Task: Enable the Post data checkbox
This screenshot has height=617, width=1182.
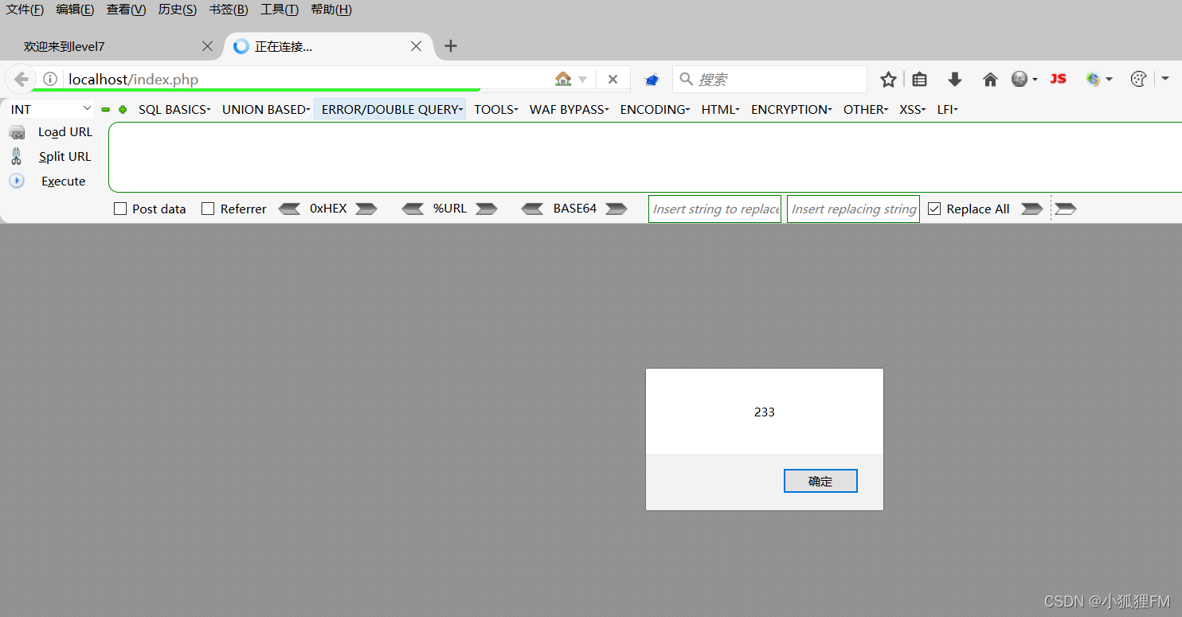Action: click(x=120, y=209)
